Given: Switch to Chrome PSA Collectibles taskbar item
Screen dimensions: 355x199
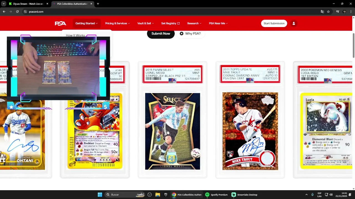Looking at the screenshot, I should pyautogui.click(x=187, y=195).
